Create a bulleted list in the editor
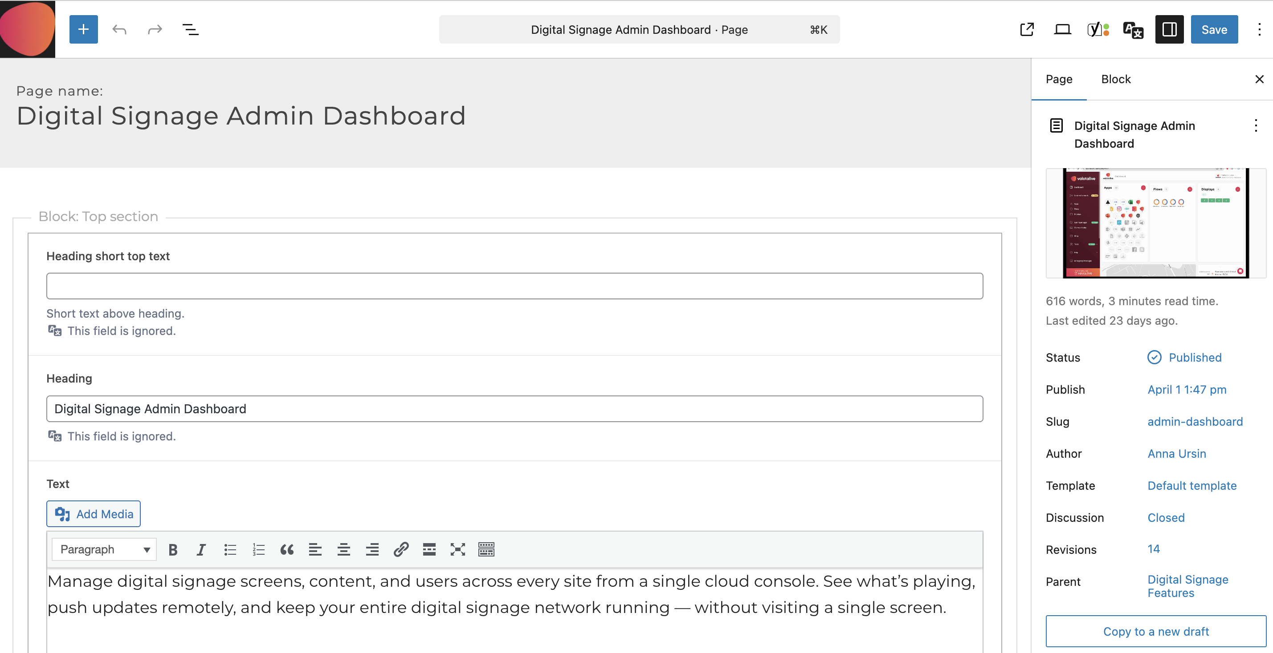The image size is (1273, 653). [x=230, y=549]
